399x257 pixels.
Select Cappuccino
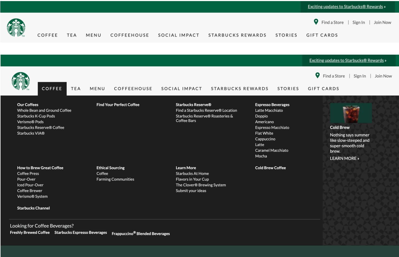pos(265,139)
